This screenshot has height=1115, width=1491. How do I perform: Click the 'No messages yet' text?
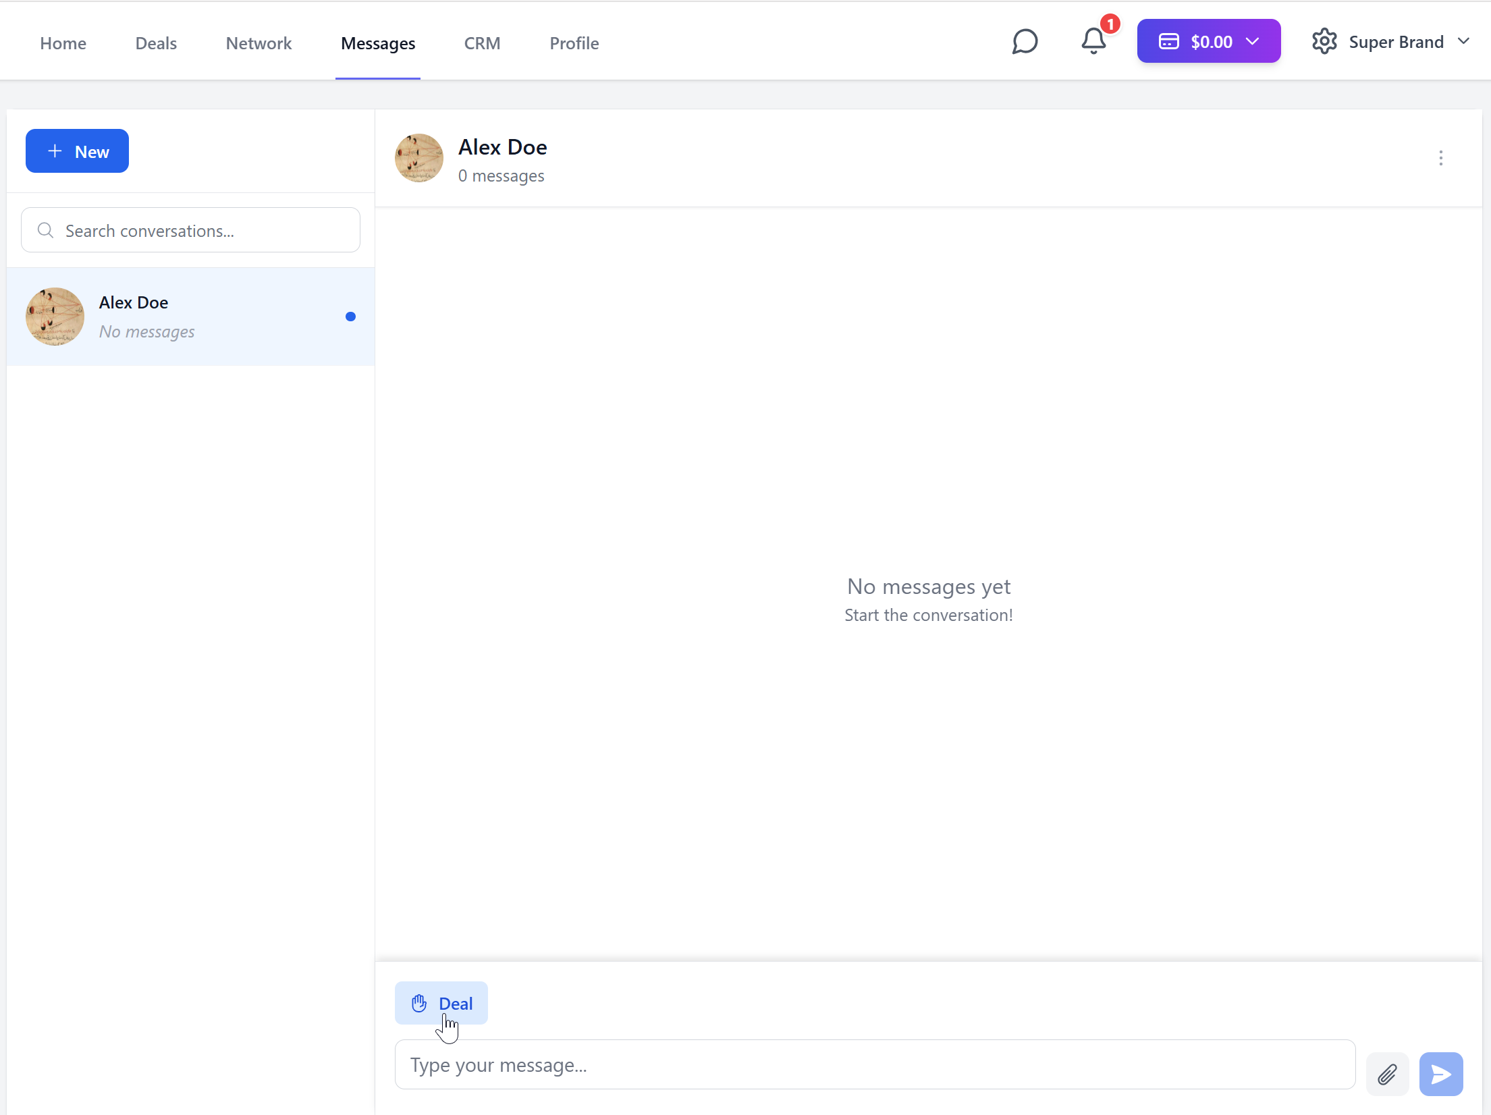point(929,587)
